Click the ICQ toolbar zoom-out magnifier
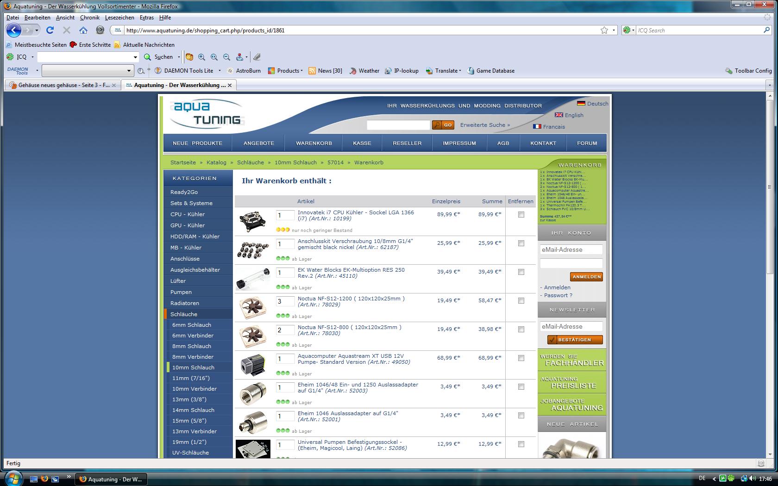Image resolution: width=778 pixels, height=486 pixels. tap(226, 57)
